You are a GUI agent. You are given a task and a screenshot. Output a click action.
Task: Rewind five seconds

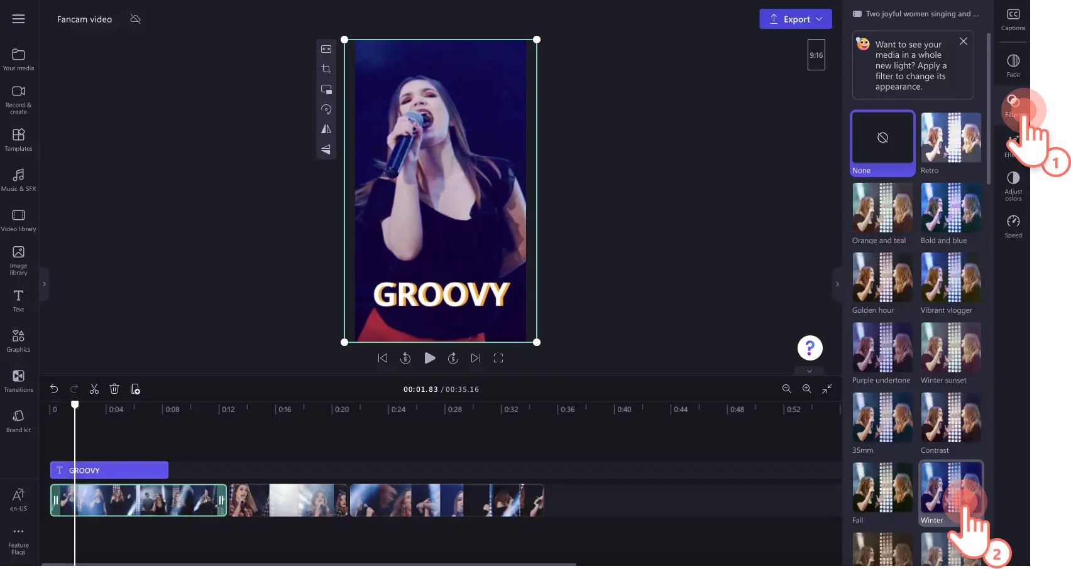405,358
